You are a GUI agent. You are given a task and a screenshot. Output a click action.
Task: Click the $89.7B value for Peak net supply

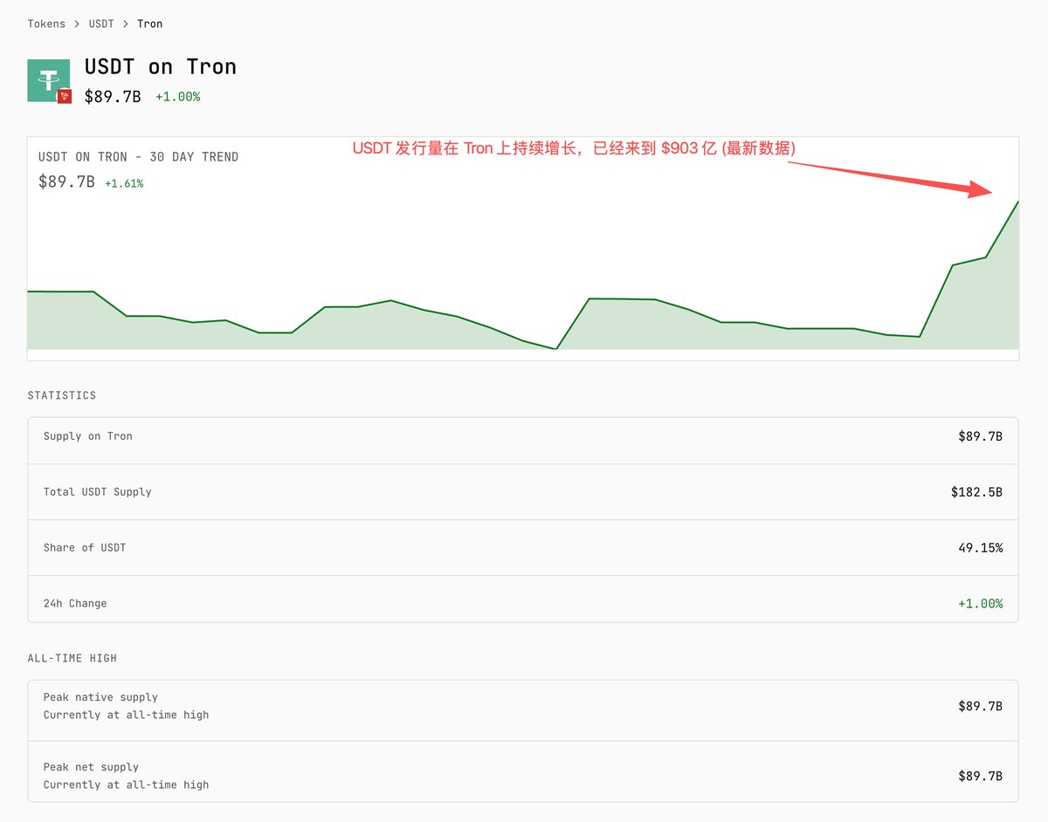pos(980,776)
